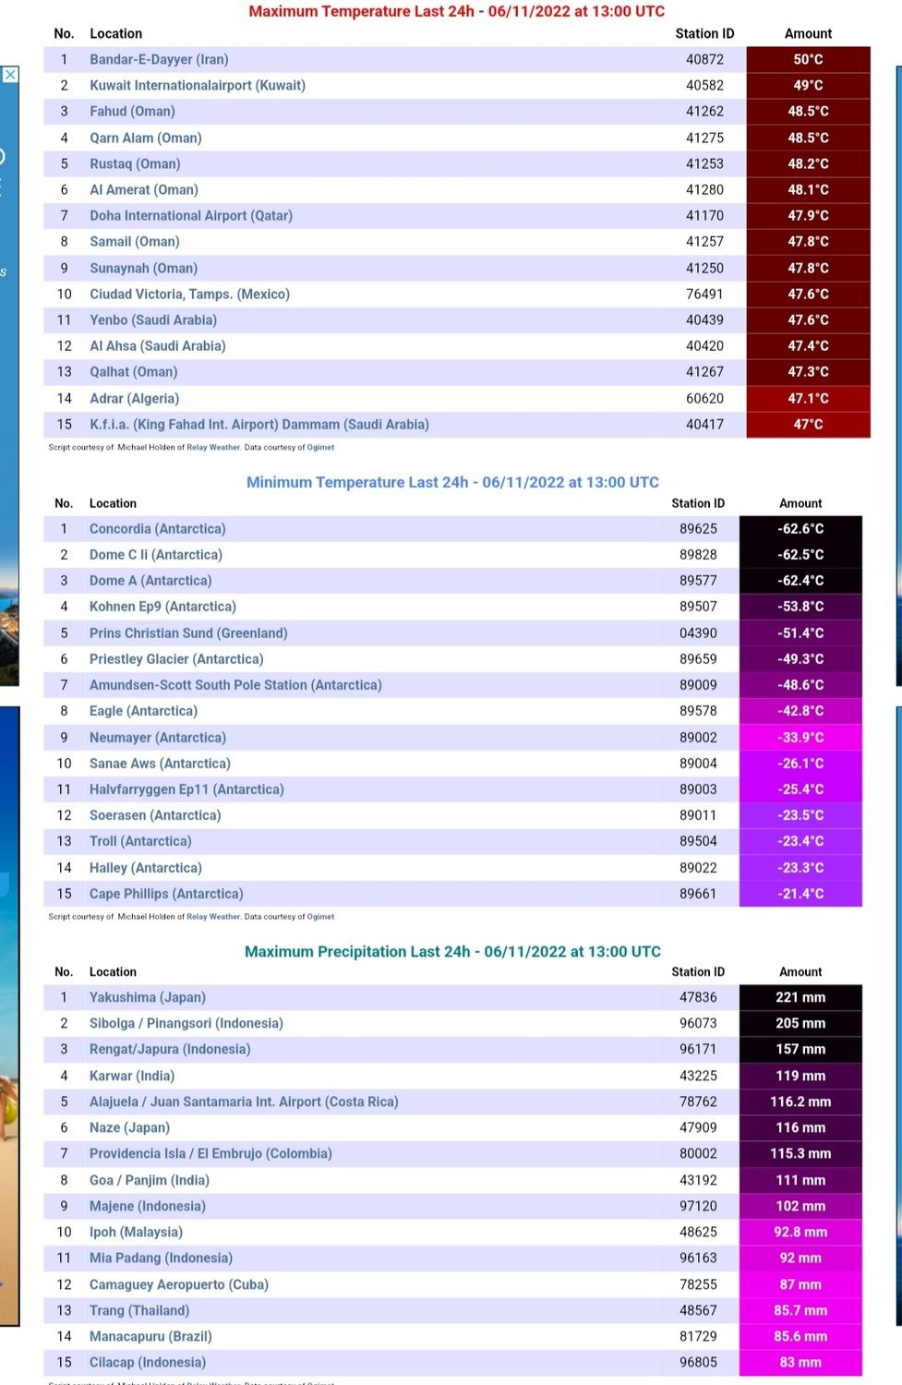Open Relay Weather link under Maximum Temperature table

coord(213,448)
